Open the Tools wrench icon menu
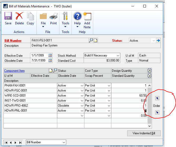This screenshot has height=147, width=176. point(65,16)
